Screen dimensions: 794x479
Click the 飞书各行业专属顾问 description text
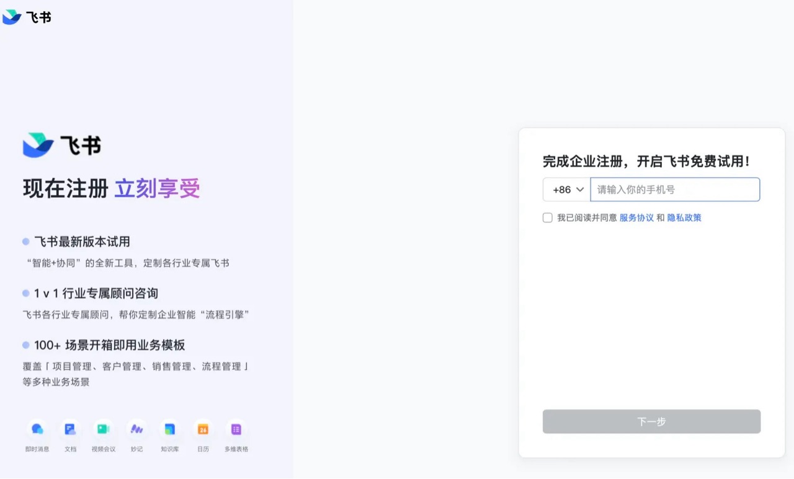pyautogui.click(x=136, y=315)
